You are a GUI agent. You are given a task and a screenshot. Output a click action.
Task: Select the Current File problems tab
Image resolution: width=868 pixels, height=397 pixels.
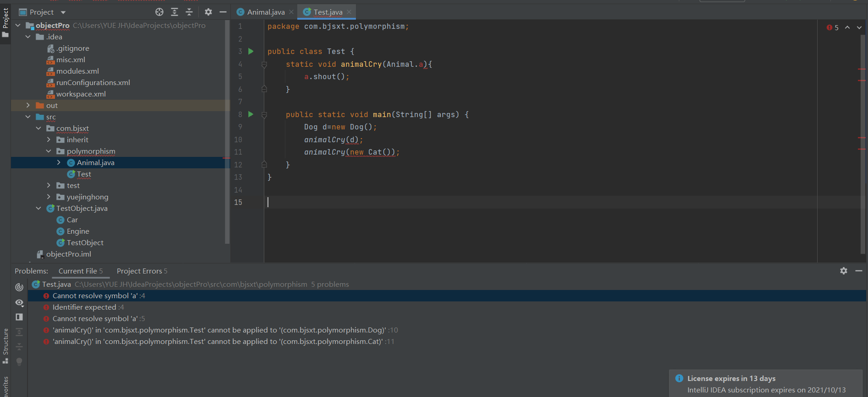click(81, 271)
